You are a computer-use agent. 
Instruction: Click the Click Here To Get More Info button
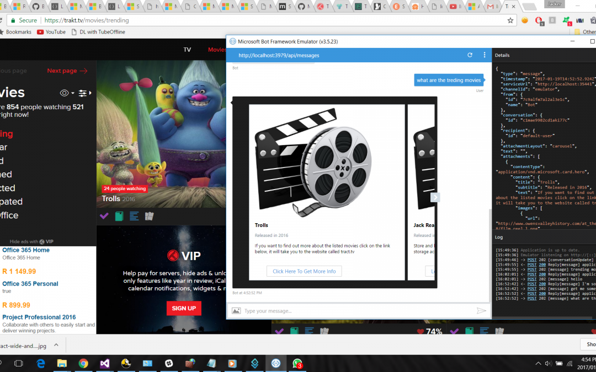(x=304, y=271)
